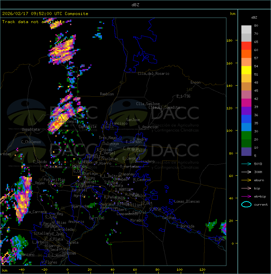Click the 'Lomas_Blancas' map label

[x=187, y=201]
